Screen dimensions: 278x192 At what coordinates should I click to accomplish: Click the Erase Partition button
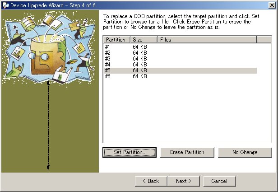point(187,152)
